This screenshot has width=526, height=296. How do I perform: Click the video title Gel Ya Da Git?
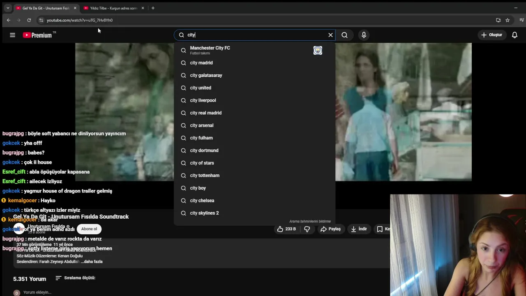point(71,217)
